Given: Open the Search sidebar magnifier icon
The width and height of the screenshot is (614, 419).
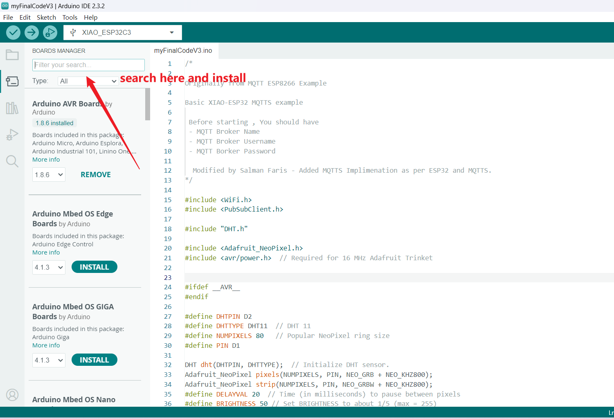Looking at the screenshot, I should tap(12, 161).
